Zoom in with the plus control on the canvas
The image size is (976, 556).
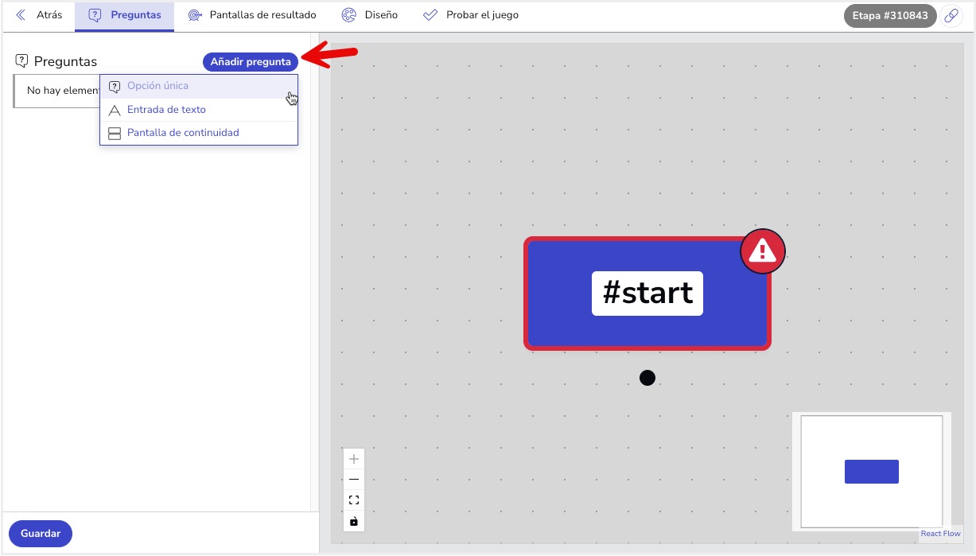pyautogui.click(x=353, y=459)
